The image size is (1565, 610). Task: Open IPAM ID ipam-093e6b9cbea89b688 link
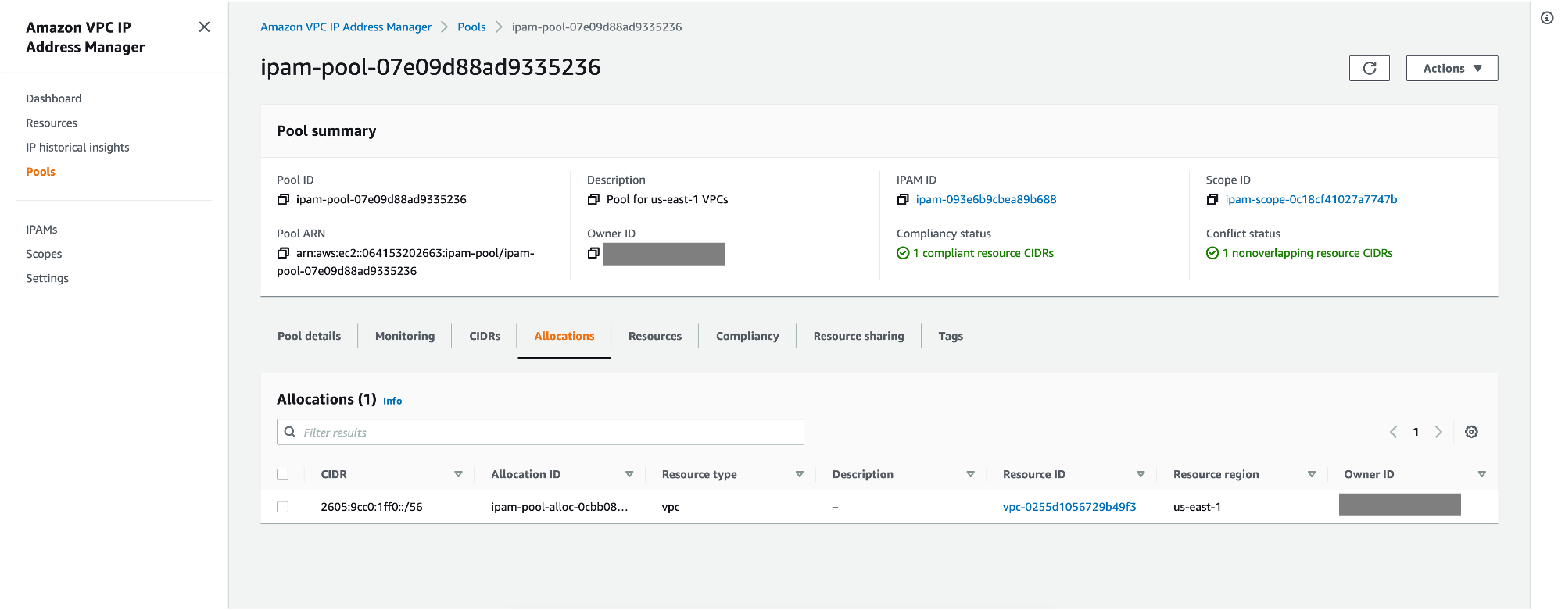point(986,200)
